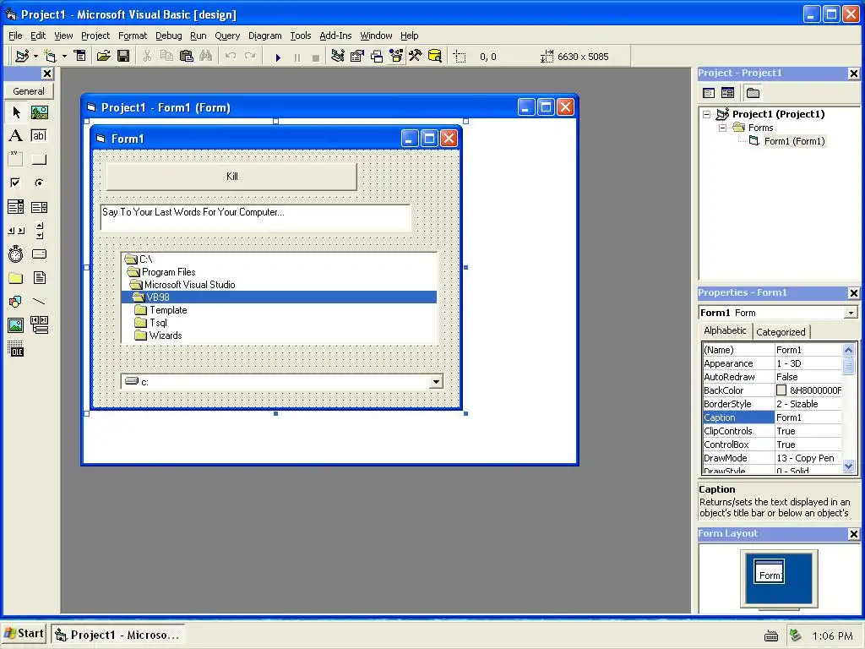
Task: Select the BorderStyle property row
Action: (x=772, y=404)
